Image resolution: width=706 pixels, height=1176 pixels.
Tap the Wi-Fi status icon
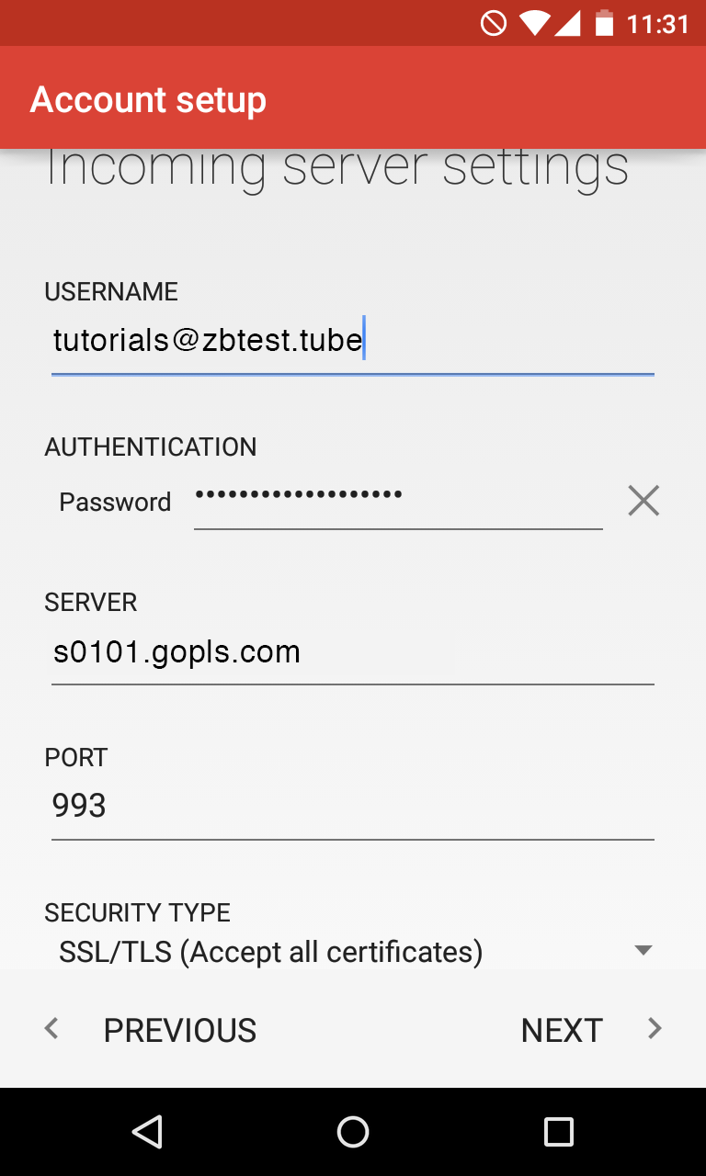coord(532,23)
